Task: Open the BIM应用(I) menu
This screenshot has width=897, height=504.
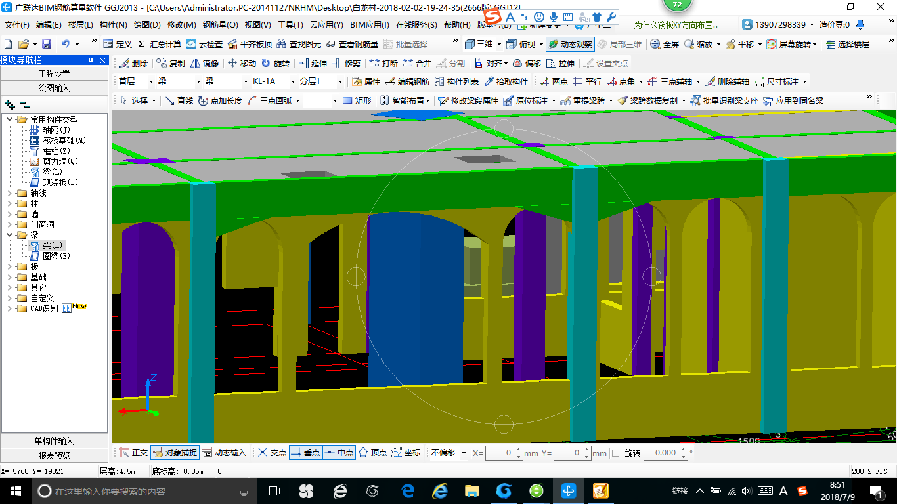Action: pyautogui.click(x=370, y=25)
